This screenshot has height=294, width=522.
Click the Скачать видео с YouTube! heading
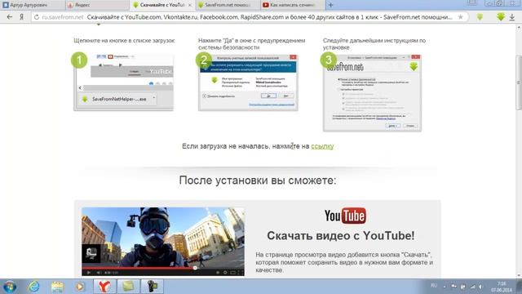[341, 236]
